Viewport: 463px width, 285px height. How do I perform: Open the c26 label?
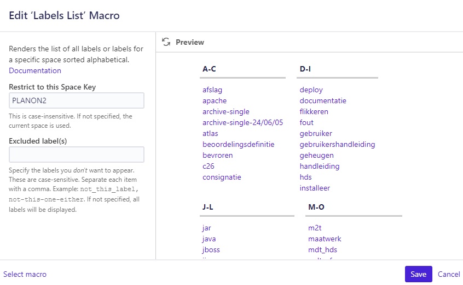tap(209, 166)
